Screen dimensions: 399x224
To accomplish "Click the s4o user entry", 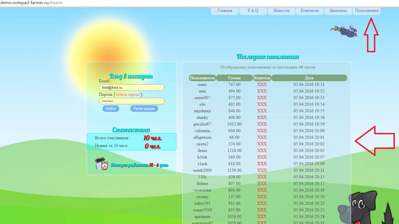I will point(202,104).
